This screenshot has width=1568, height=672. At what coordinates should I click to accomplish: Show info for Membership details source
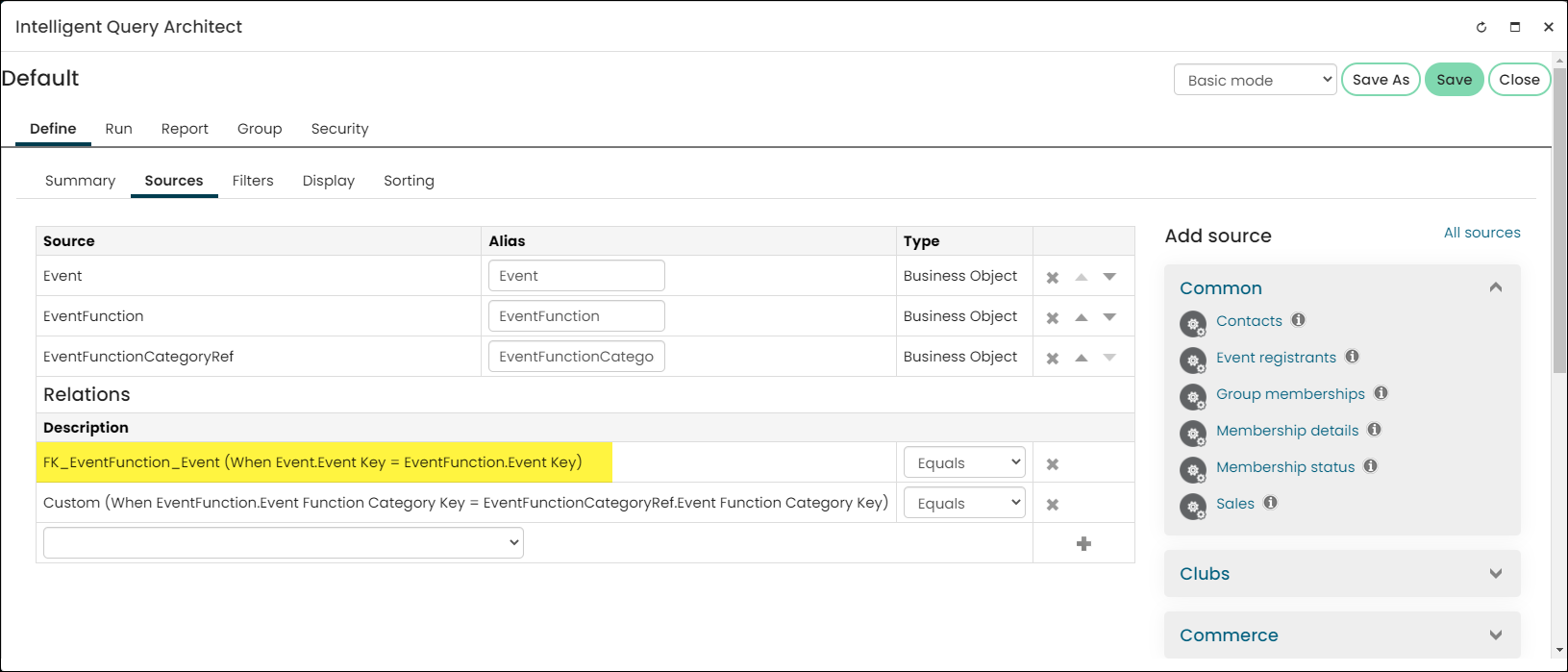1375,430
